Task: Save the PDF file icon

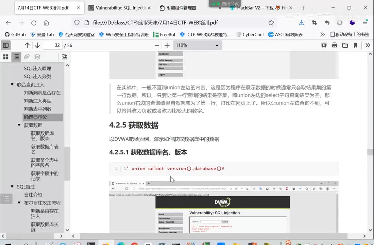Action: 345,45
